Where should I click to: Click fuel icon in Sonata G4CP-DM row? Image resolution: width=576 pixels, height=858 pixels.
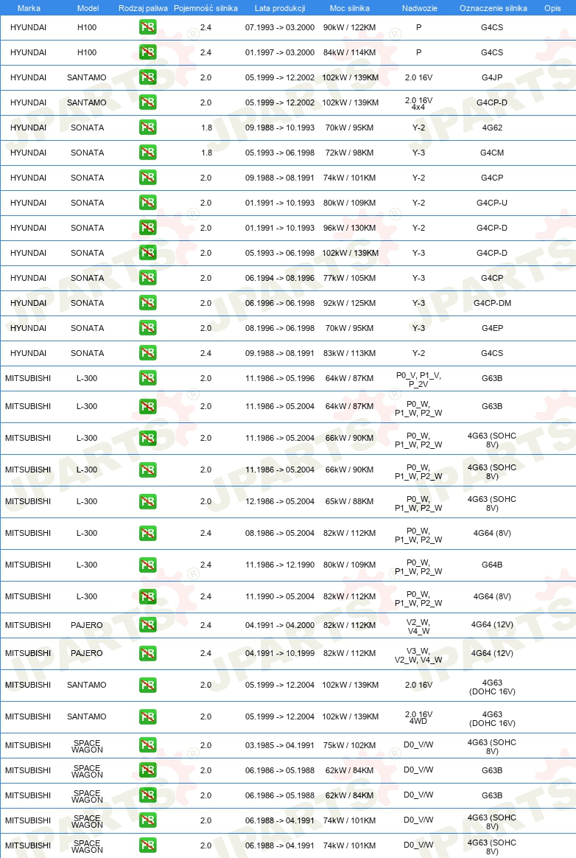(148, 303)
